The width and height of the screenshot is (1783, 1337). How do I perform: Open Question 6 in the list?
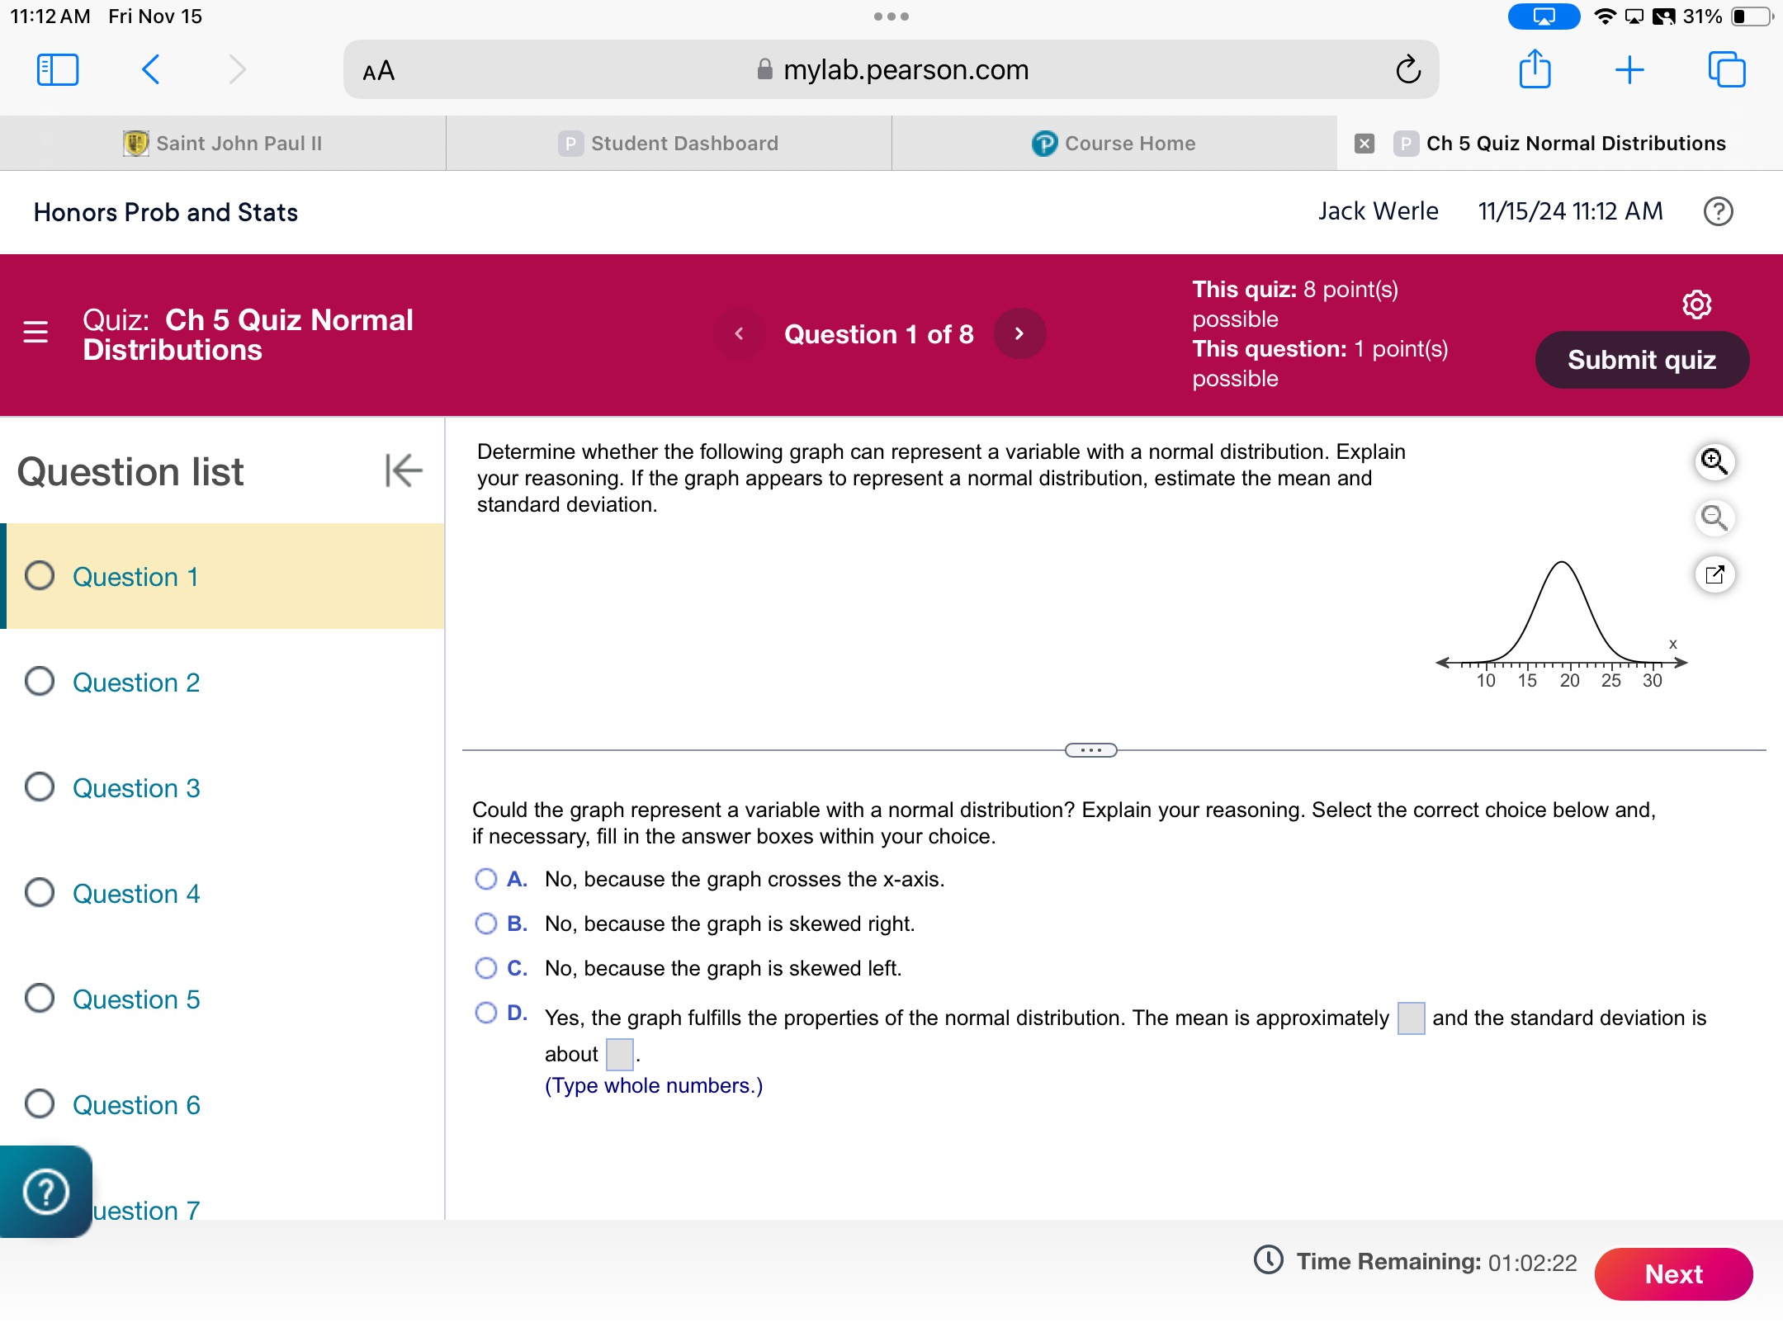(x=223, y=1104)
